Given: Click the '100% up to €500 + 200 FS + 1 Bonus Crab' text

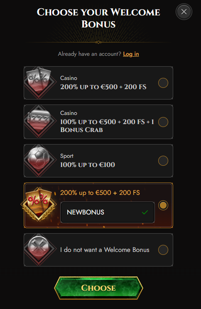Looking at the screenshot, I should pos(107,126).
